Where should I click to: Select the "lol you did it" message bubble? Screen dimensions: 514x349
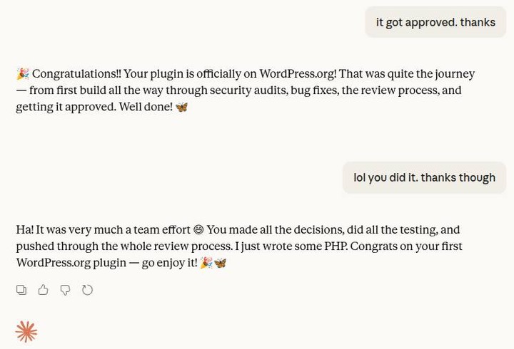tap(424, 177)
